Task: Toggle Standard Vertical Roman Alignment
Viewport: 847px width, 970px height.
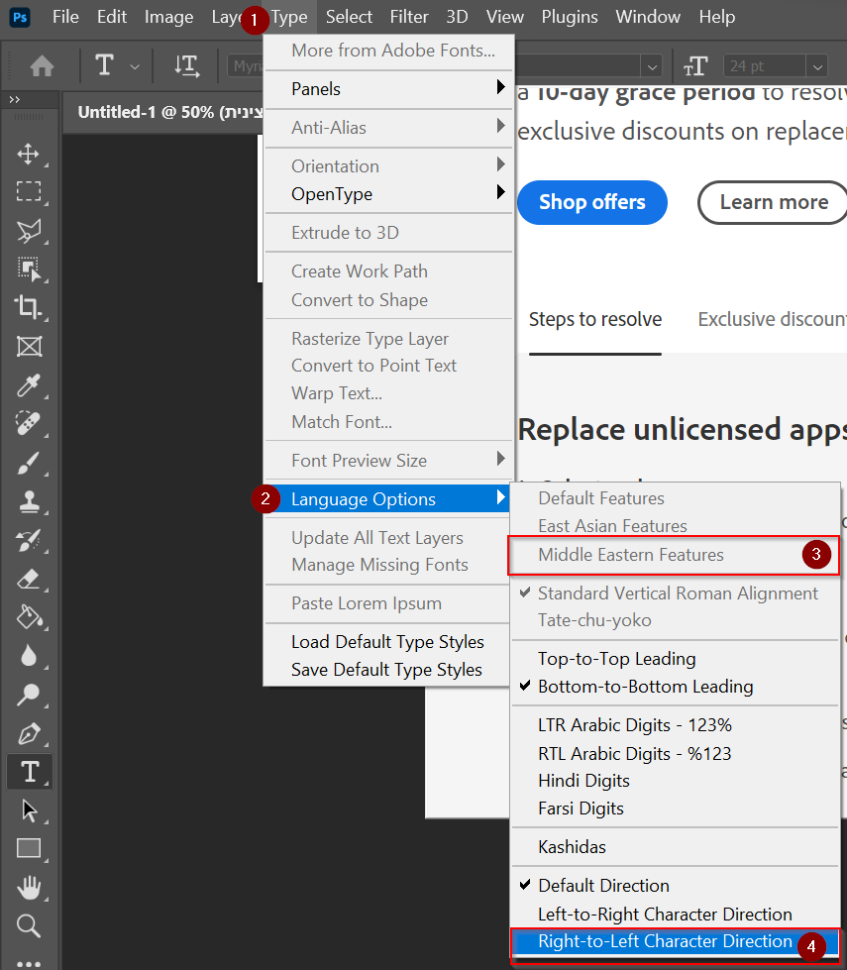Action: 675,593
